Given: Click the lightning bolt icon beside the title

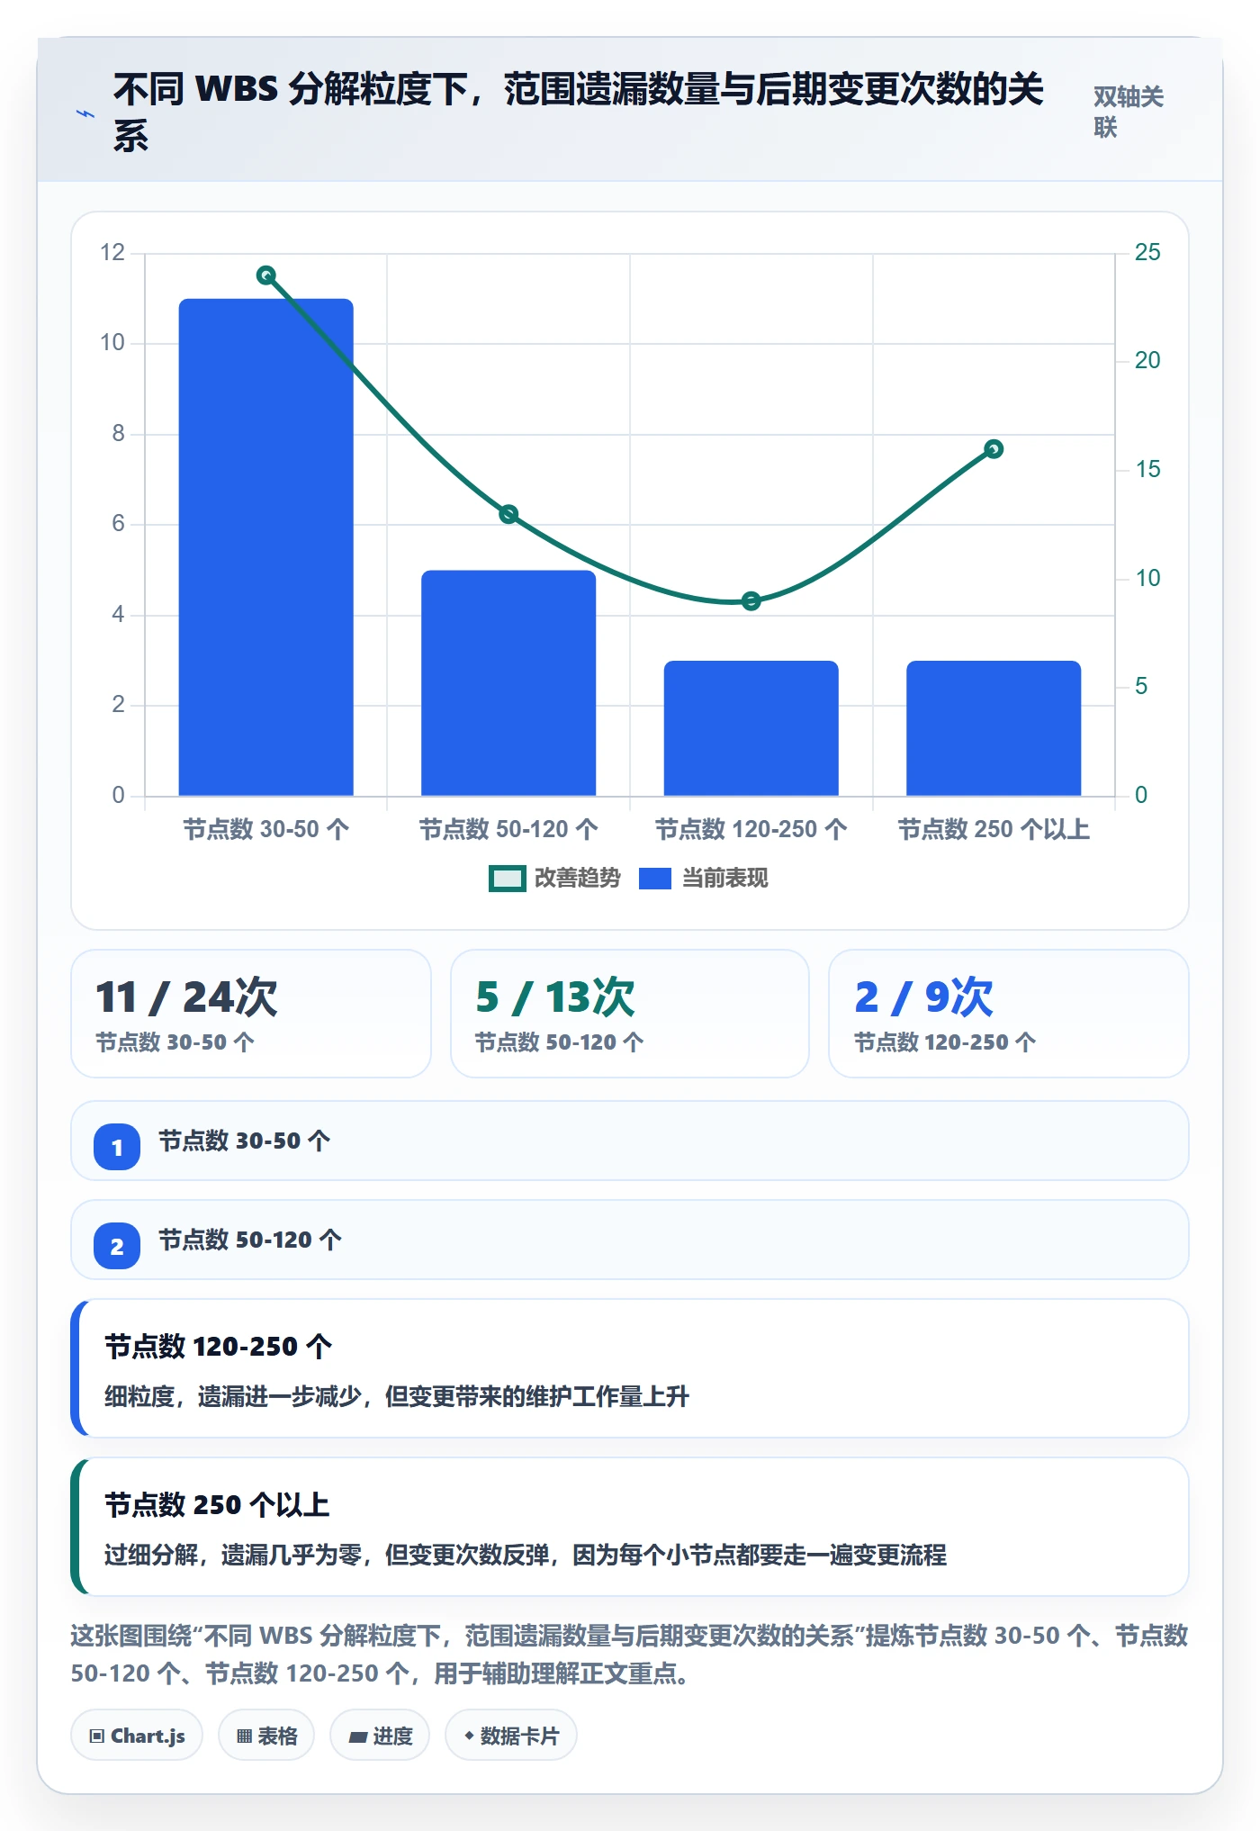Looking at the screenshot, I should [85, 113].
